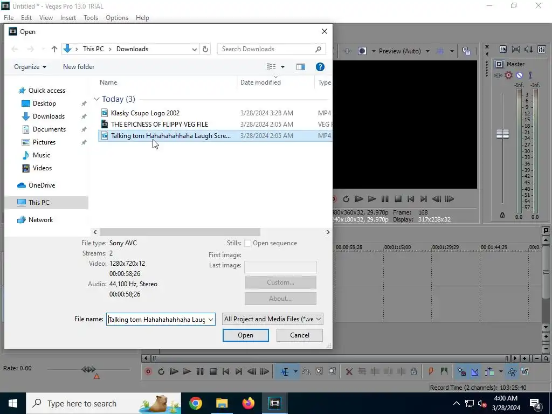Open the Edit menu
The width and height of the screenshot is (552, 414).
(26, 18)
